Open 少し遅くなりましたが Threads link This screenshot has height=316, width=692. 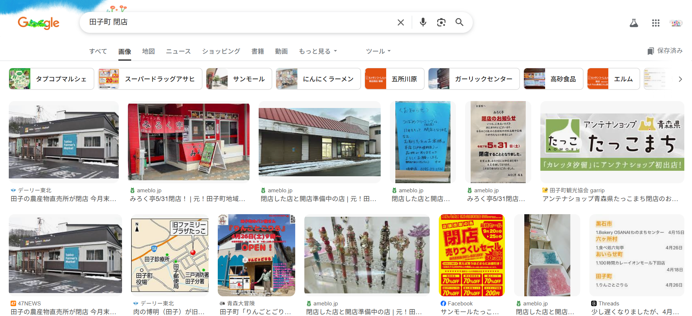pyautogui.click(x=635, y=312)
